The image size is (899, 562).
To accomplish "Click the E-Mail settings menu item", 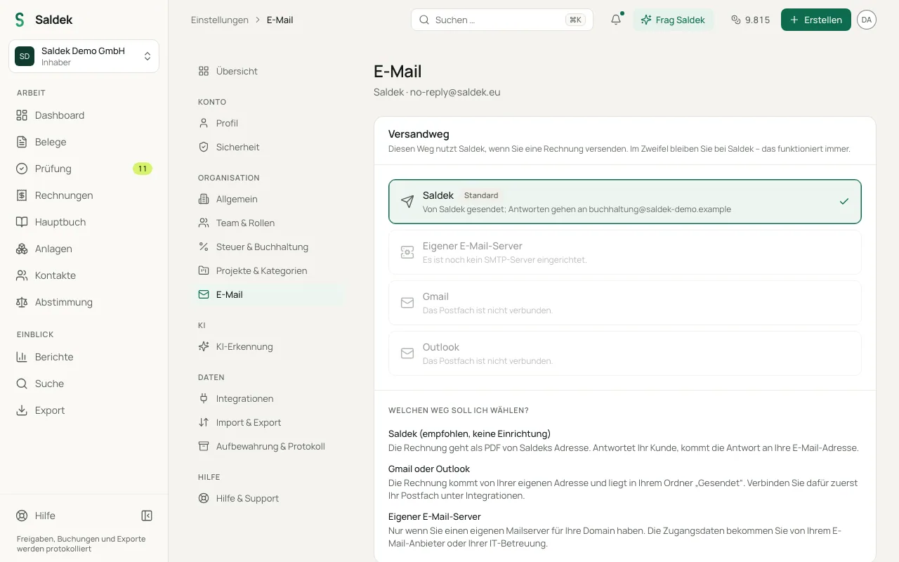I will [x=267, y=294].
